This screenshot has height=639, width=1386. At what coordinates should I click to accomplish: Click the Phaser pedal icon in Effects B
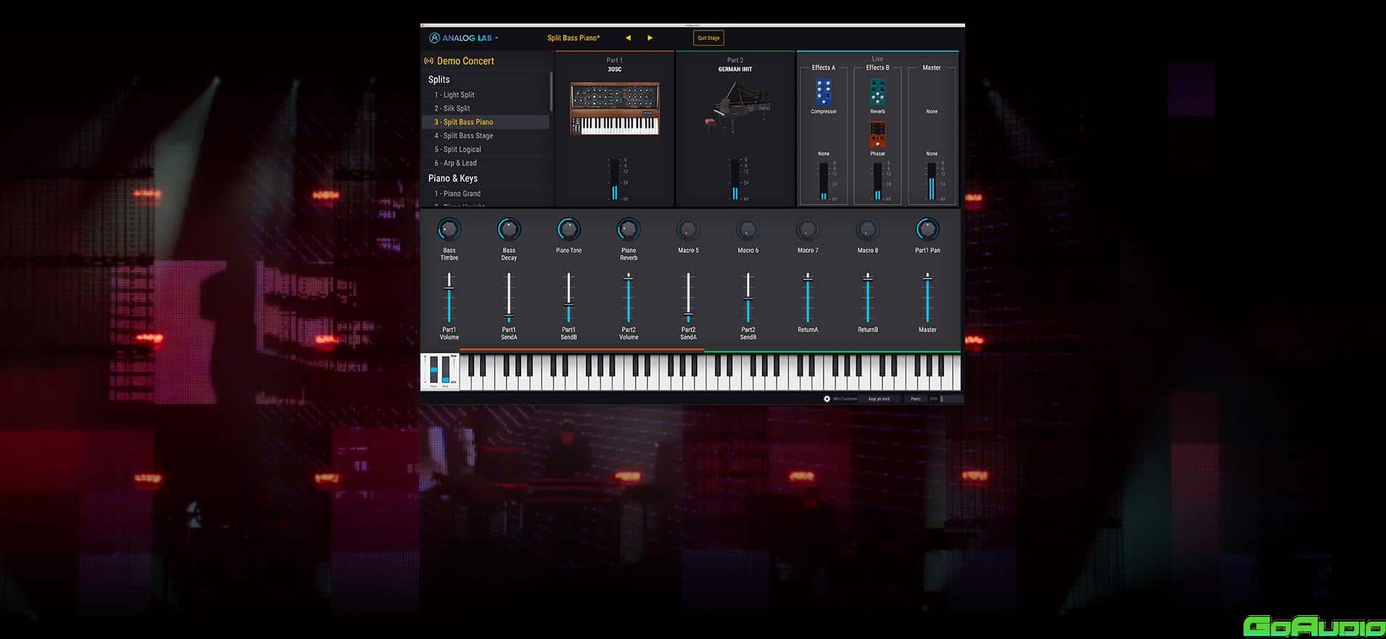click(877, 135)
